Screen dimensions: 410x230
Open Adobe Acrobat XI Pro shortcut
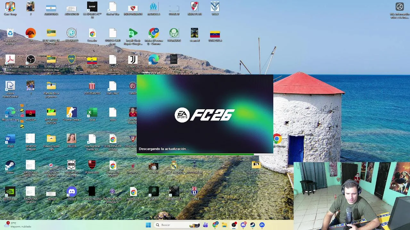coord(10,63)
